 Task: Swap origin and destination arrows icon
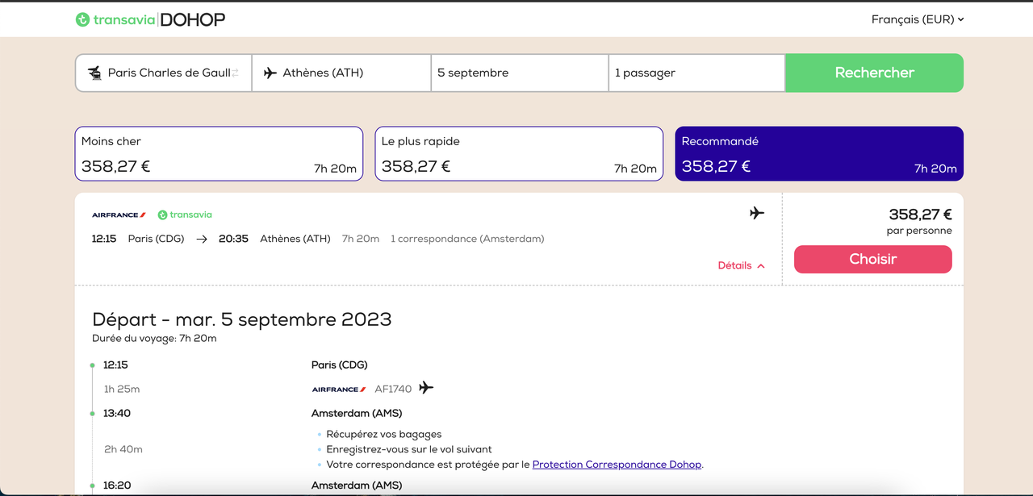(x=236, y=73)
